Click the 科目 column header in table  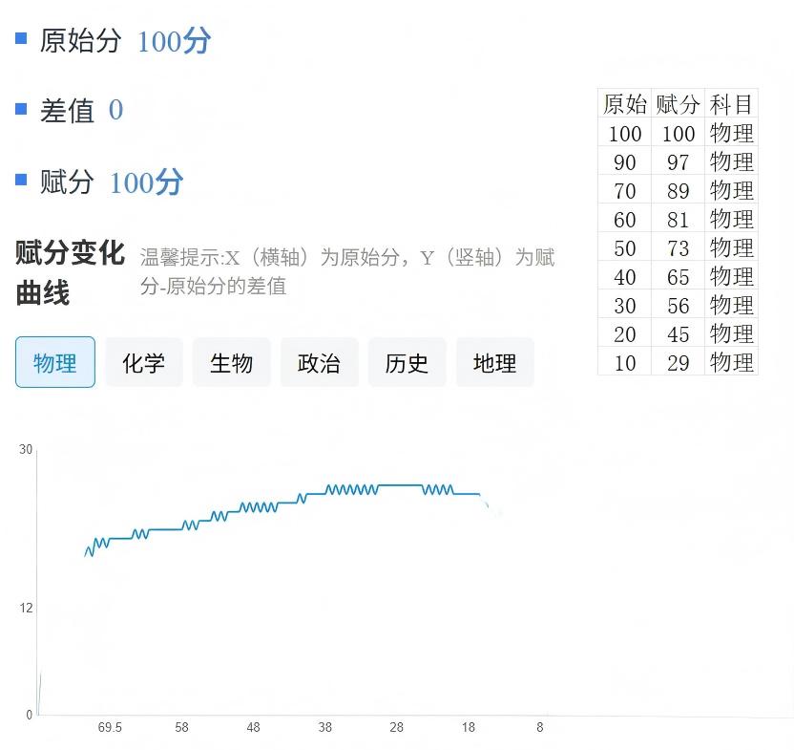(731, 104)
